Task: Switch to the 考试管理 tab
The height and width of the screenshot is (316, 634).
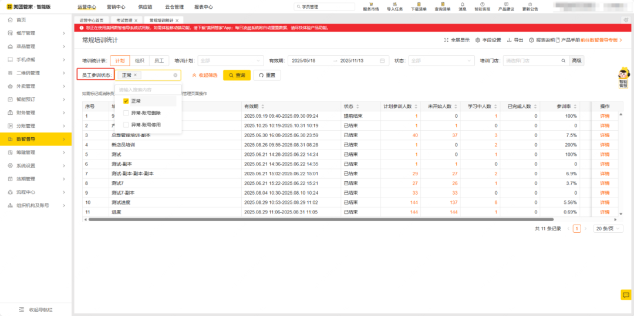Action: coord(124,20)
